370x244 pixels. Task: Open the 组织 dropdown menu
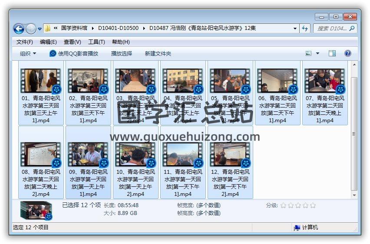(28, 53)
